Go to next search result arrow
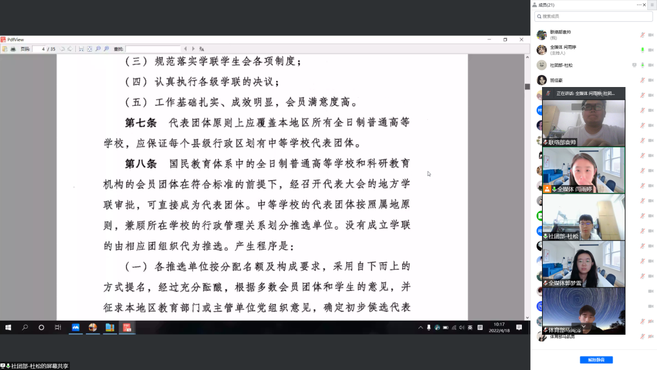This screenshot has height=370, width=657. click(x=193, y=49)
